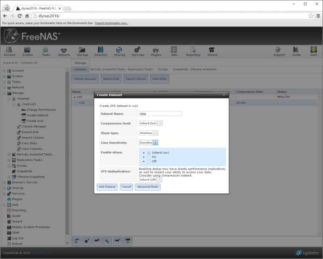Open the Plugins toolbar icon

(156, 51)
